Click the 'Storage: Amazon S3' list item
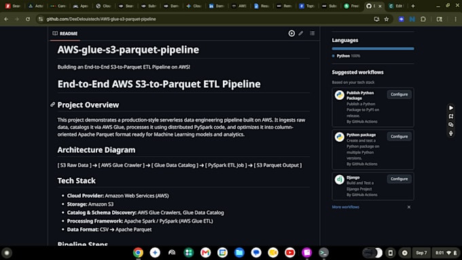The width and height of the screenshot is (462, 260). (x=90, y=204)
